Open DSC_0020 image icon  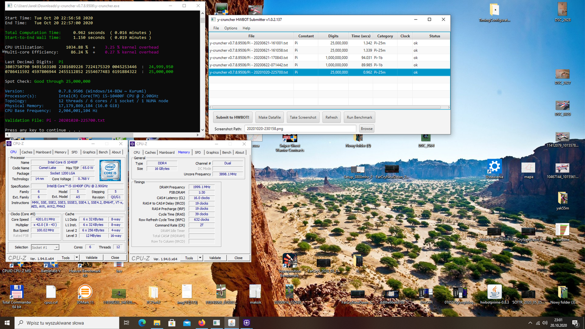click(x=562, y=108)
